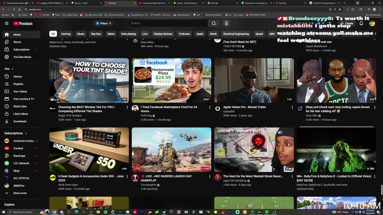Expand the You section
The height and width of the screenshot is (215, 383).
click(x=9, y=69)
